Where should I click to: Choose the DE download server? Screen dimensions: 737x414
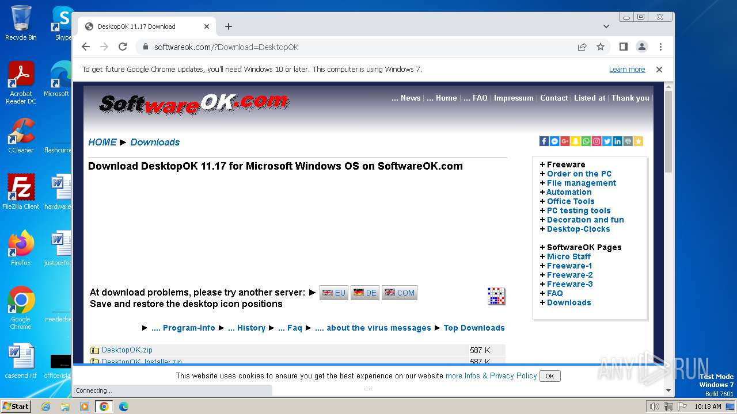(365, 293)
